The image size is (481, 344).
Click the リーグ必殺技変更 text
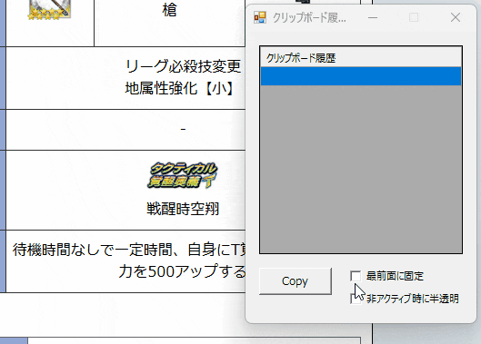tap(183, 66)
